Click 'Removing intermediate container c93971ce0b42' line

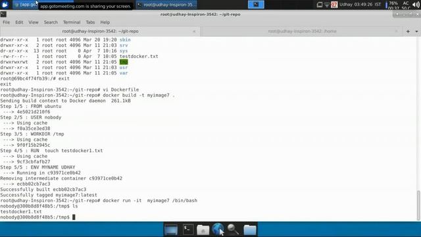point(61,178)
